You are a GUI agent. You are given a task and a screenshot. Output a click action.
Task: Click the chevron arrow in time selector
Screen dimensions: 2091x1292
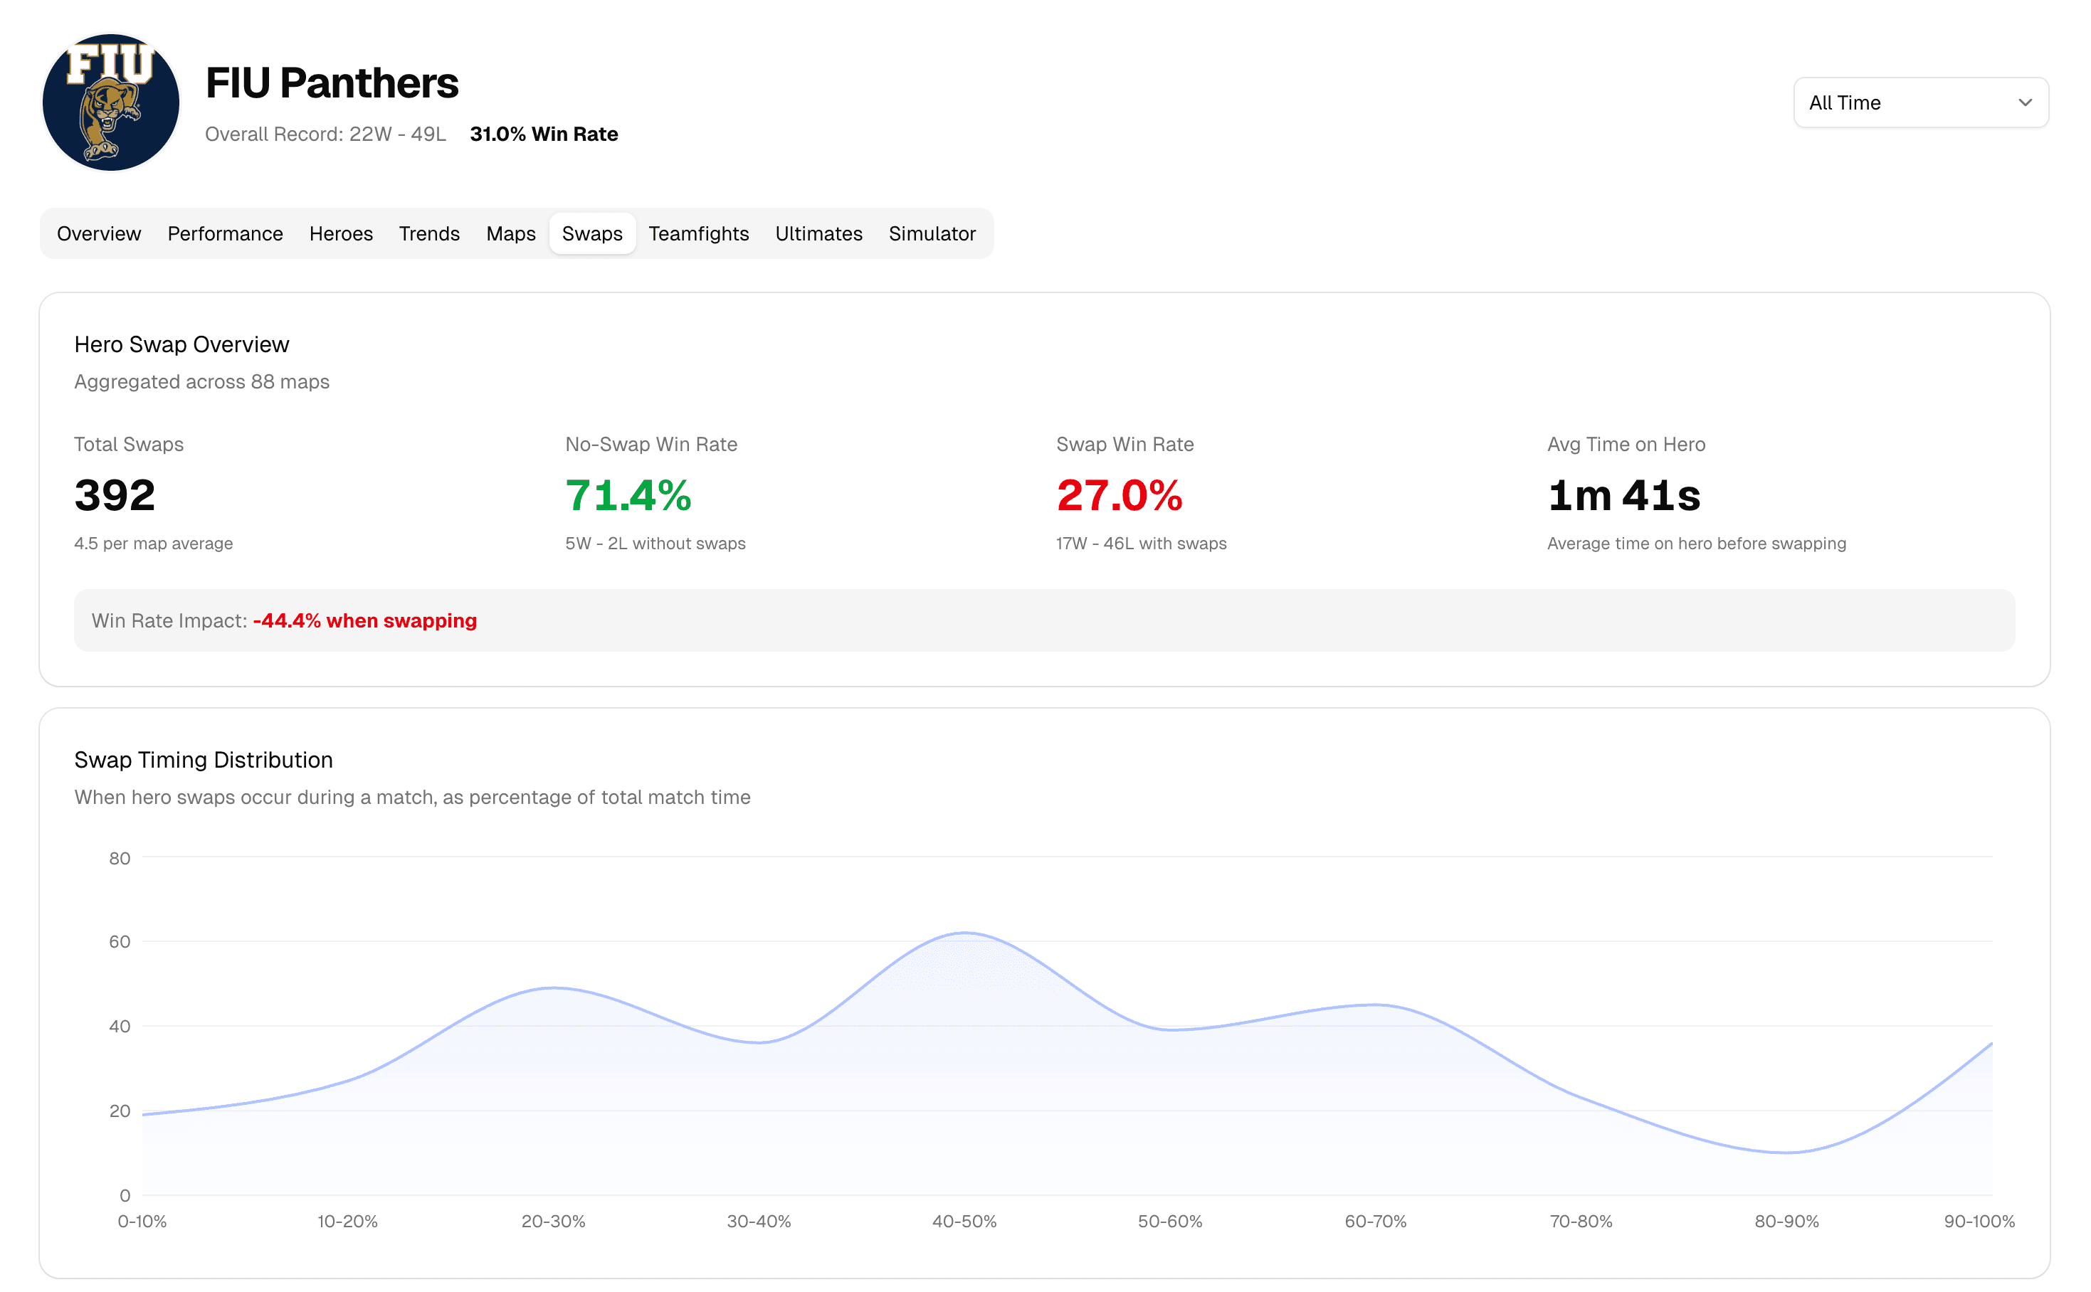click(2024, 102)
